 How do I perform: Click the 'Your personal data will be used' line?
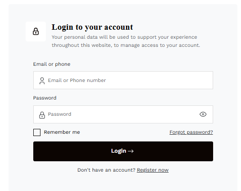(x=125, y=37)
